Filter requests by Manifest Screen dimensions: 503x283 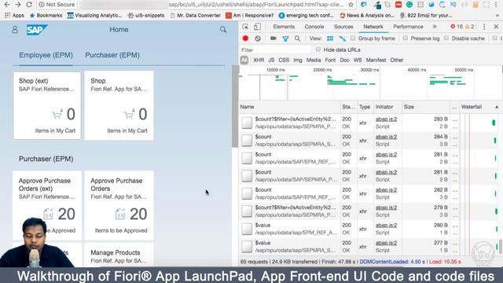376,60
